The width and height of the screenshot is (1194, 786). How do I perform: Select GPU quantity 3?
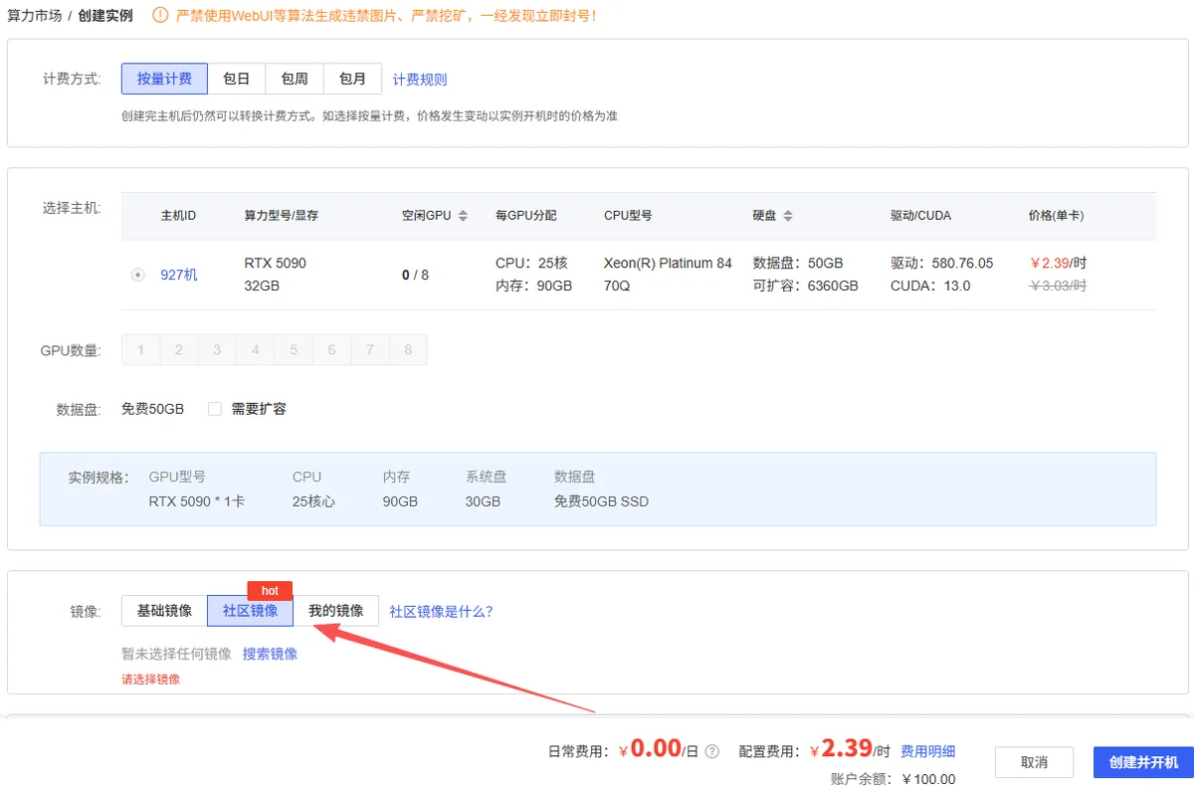pos(217,350)
